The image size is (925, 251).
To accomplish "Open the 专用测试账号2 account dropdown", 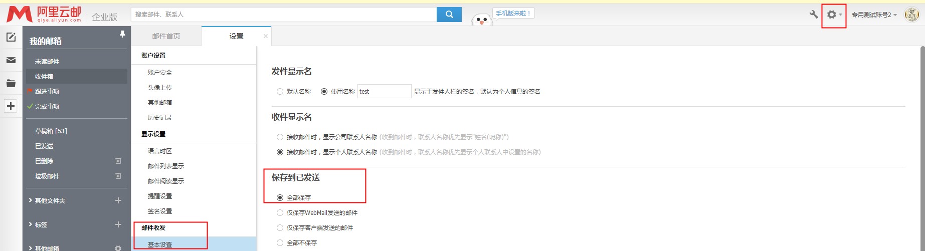I will point(874,15).
